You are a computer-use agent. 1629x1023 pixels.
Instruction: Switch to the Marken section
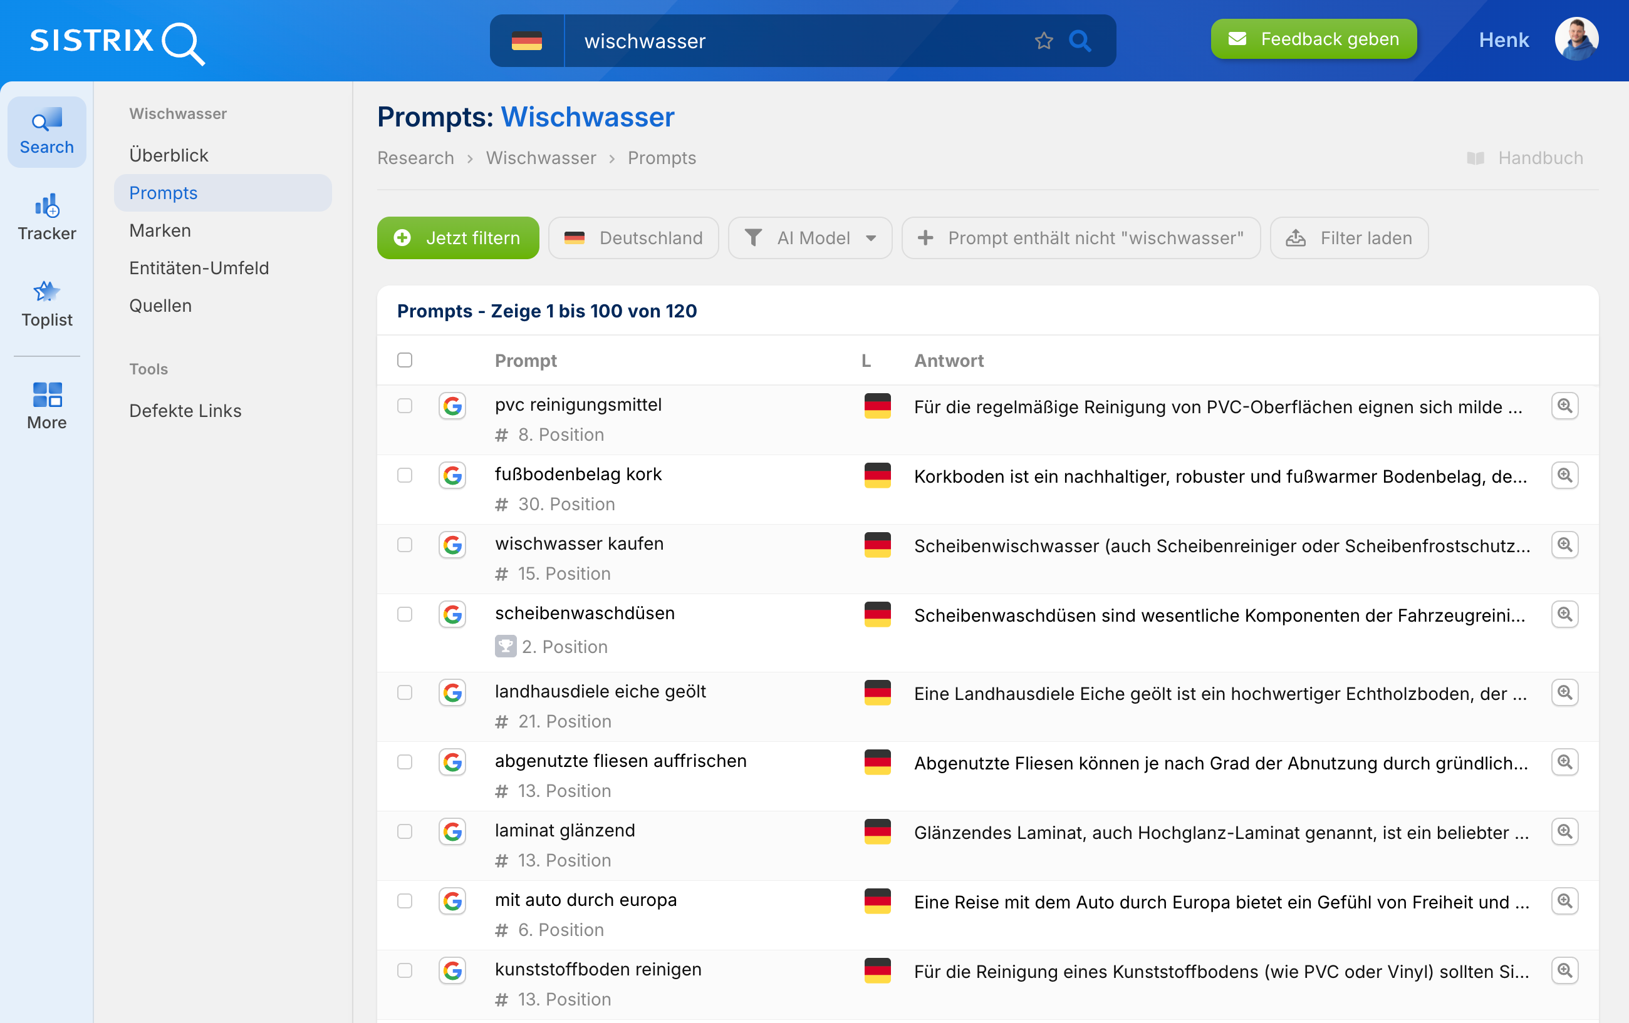pyautogui.click(x=160, y=230)
